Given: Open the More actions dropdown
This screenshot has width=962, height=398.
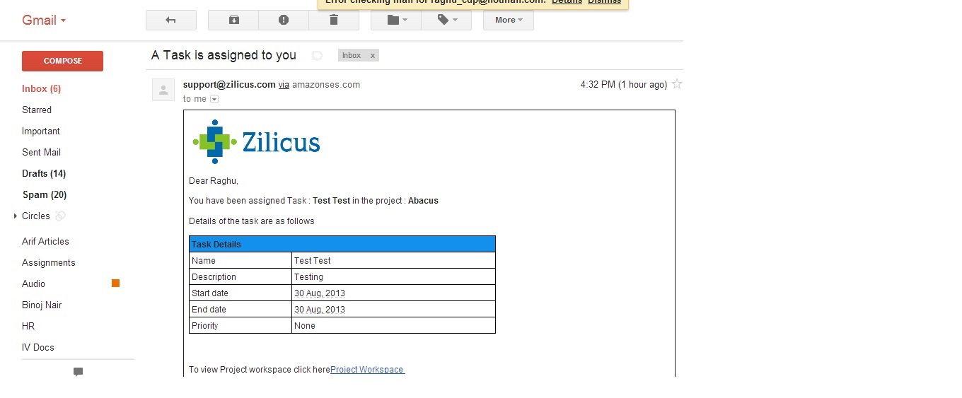Looking at the screenshot, I should click(x=508, y=21).
